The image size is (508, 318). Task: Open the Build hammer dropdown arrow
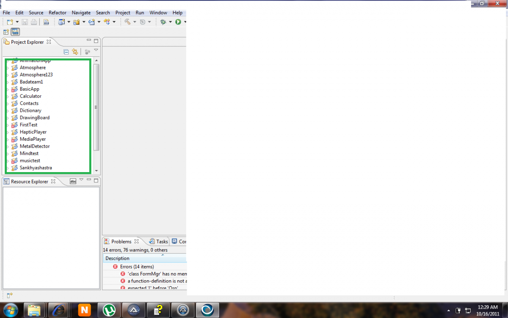(x=135, y=22)
